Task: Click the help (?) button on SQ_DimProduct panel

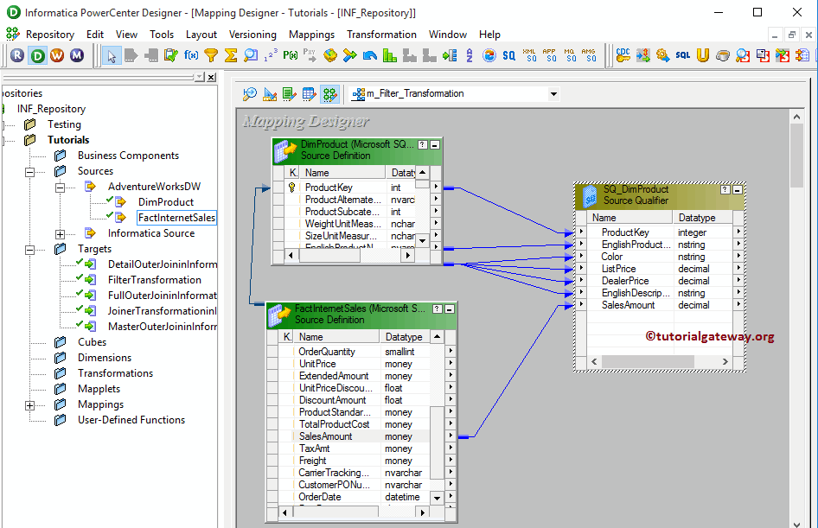Action: pos(726,189)
